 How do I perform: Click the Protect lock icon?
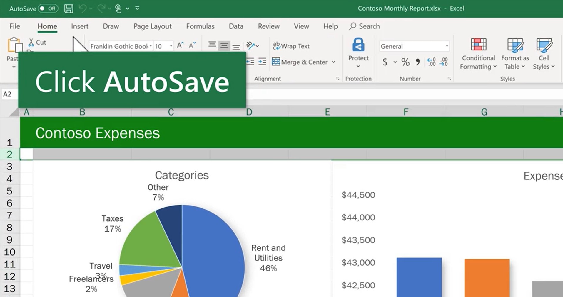click(358, 45)
